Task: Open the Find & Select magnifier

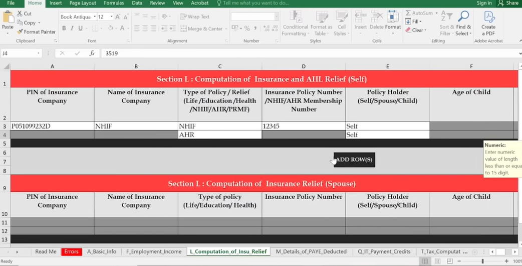Action: point(463,17)
